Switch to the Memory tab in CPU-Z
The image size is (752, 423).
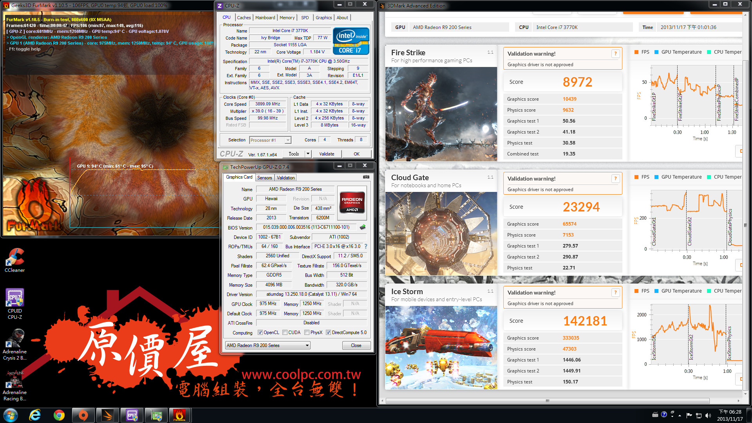point(287,18)
